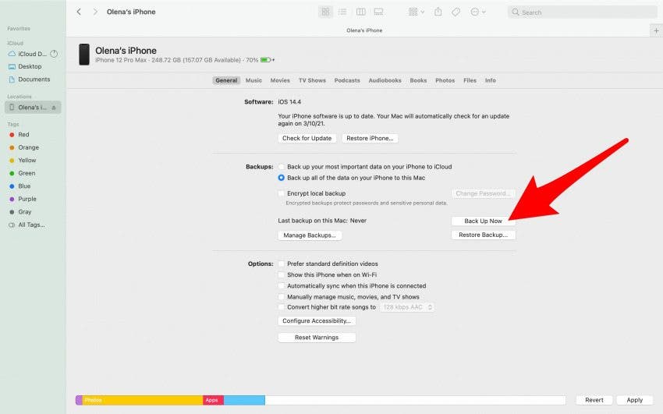Go back with the left chevron

click(x=79, y=12)
